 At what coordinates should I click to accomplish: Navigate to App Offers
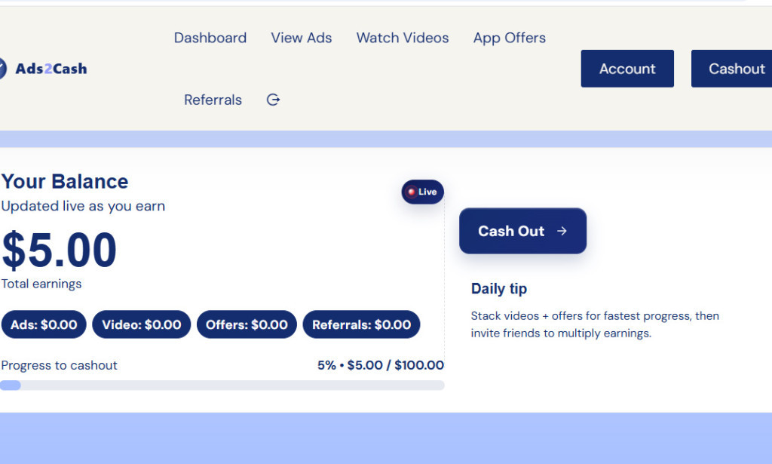(510, 38)
